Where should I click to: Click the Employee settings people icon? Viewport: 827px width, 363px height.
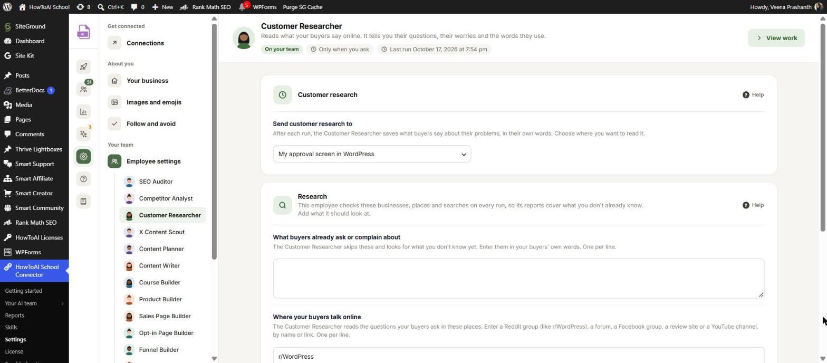pos(114,161)
